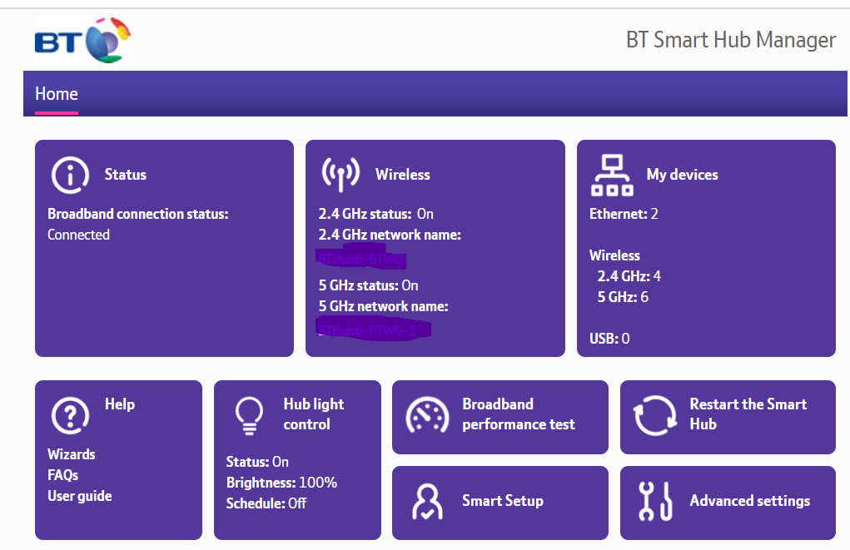Open the Status heading
850x550 pixels.
coord(125,175)
